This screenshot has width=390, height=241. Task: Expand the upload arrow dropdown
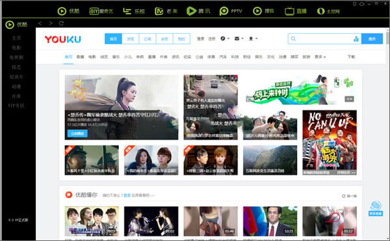pos(253,38)
